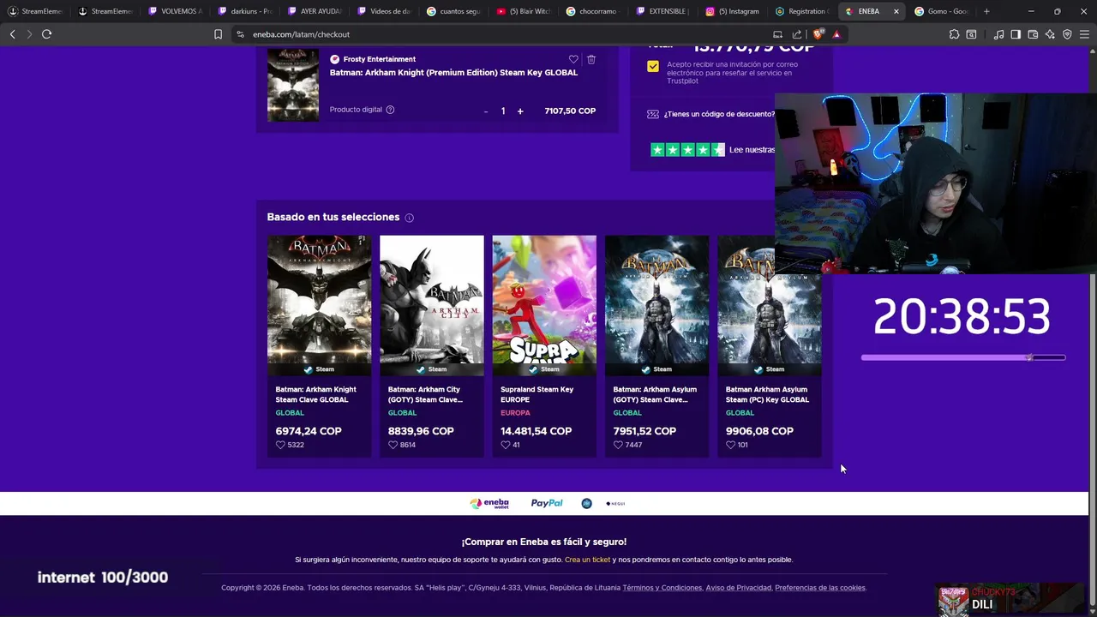The height and width of the screenshot is (617, 1097).
Task: Click the discount code coupon icon
Action: [653, 114]
